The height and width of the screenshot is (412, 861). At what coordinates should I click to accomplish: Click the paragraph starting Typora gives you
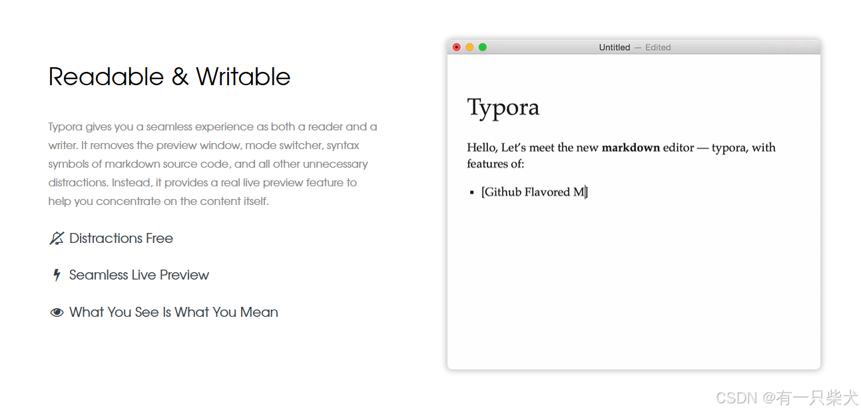[213, 164]
